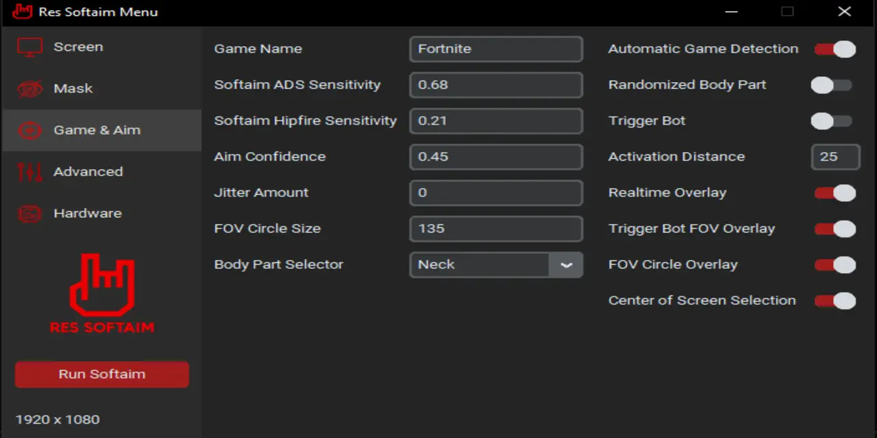The image size is (877, 438).
Task: Turn on Trigger Bot
Action: [831, 121]
